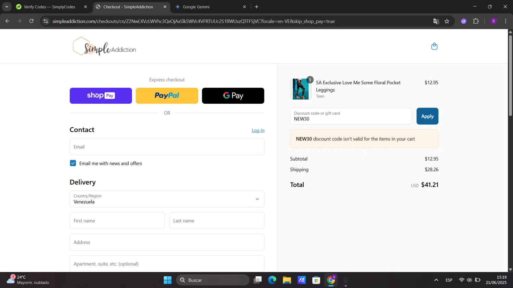513x288 pixels.
Task: Open Chrome three-dot menu
Action: pyautogui.click(x=505, y=21)
